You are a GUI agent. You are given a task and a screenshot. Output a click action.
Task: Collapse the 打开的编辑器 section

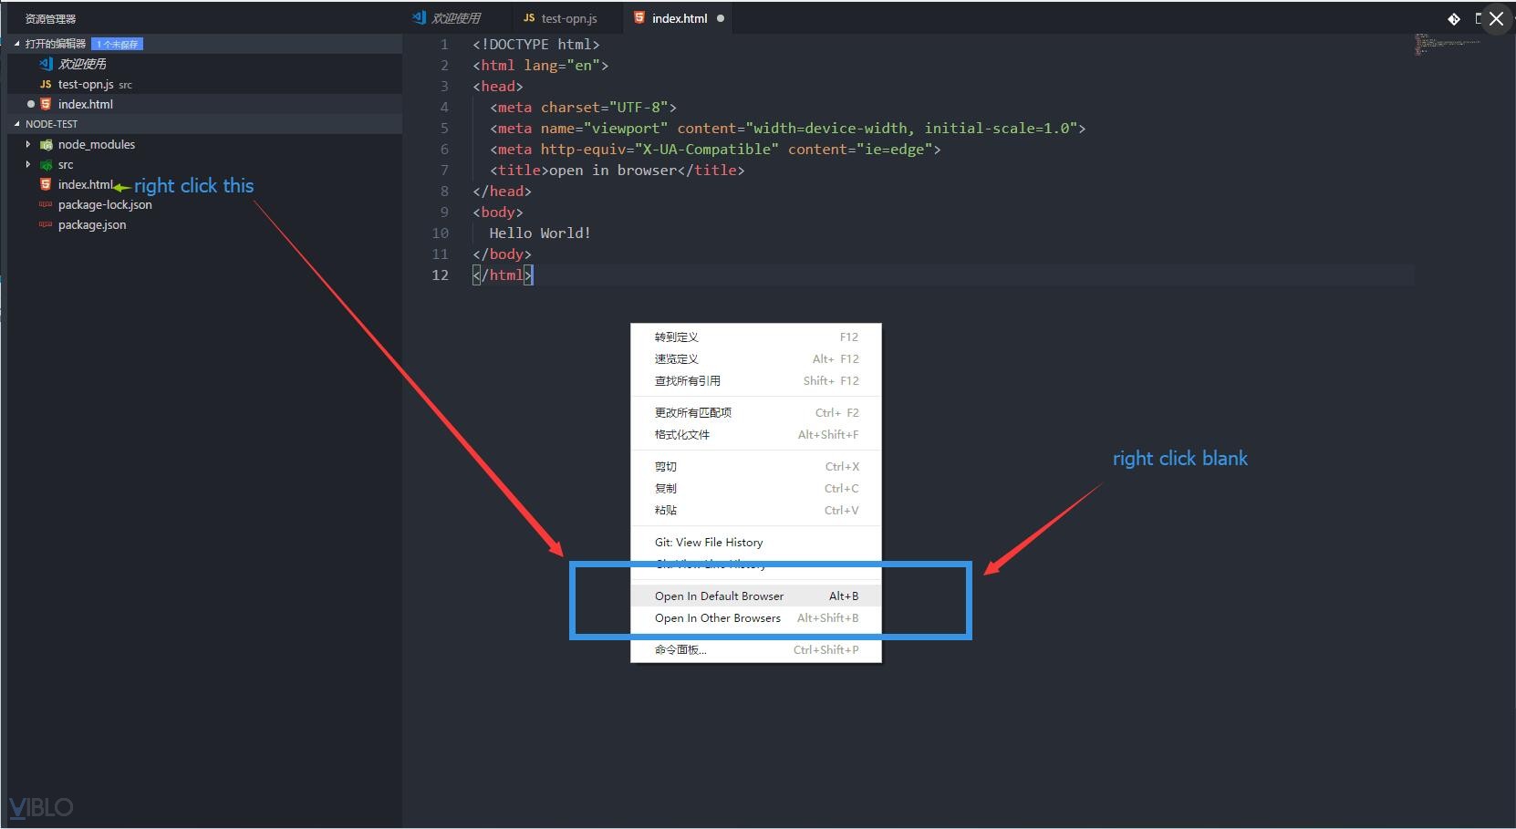16,43
